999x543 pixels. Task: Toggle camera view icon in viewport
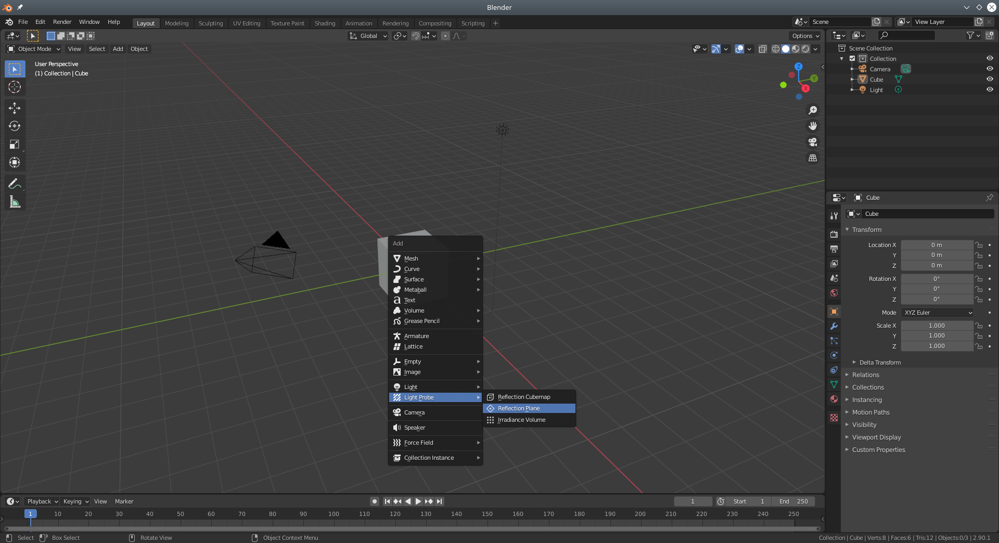813,142
